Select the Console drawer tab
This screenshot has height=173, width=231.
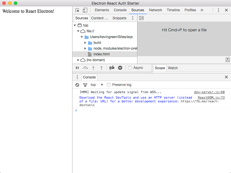coord(89,77)
